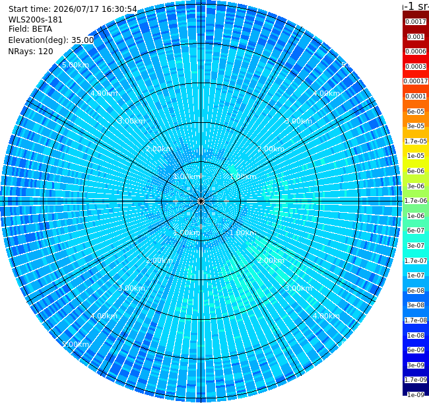Select the WLS200s-181 instrument label

tap(36, 20)
